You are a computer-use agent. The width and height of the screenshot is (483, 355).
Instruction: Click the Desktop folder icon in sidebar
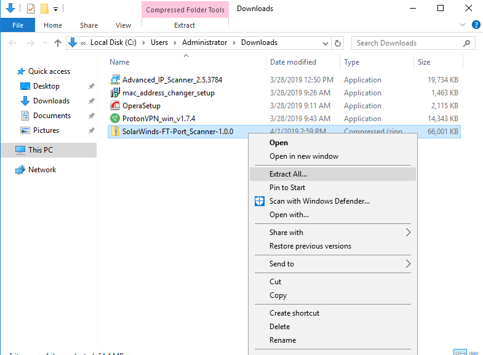[x=25, y=86]
